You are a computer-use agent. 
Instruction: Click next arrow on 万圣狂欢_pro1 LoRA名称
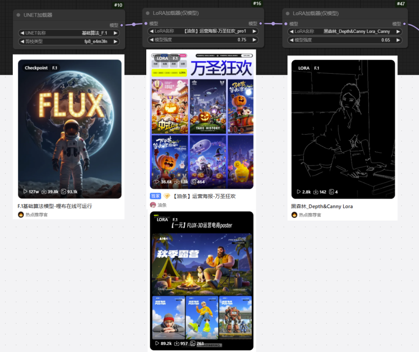click(x=255, y=31)
